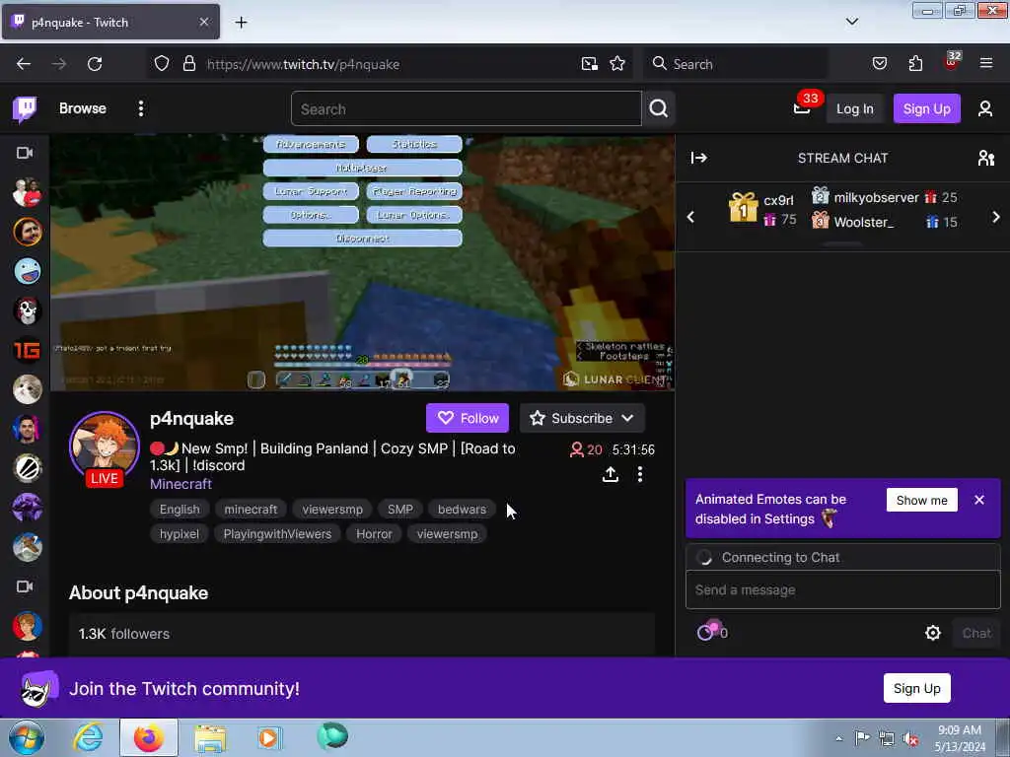Screen dimensions: 1010x757
Task: Click the SMP tag
Action: tap(400, 510)
